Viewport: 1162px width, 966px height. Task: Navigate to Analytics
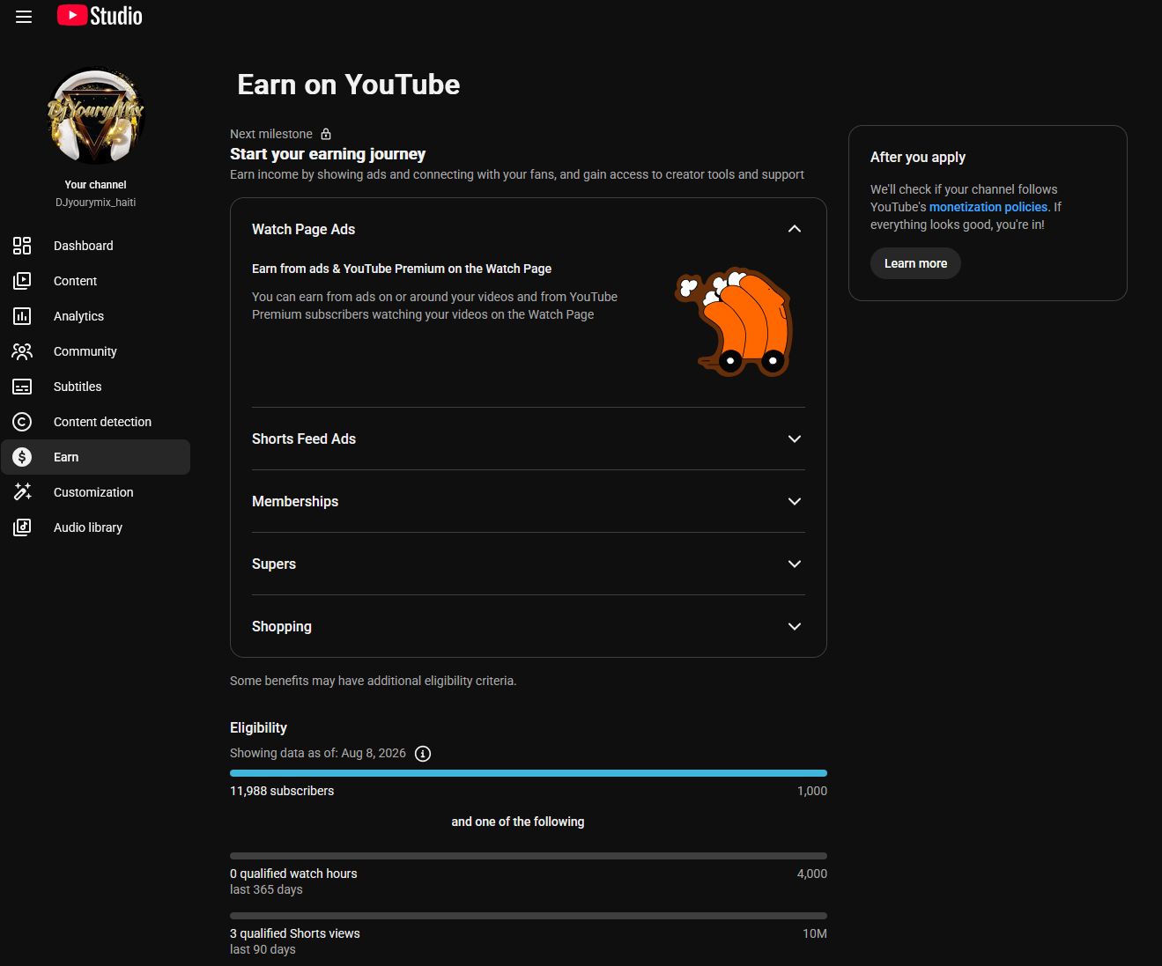point(95,316)
